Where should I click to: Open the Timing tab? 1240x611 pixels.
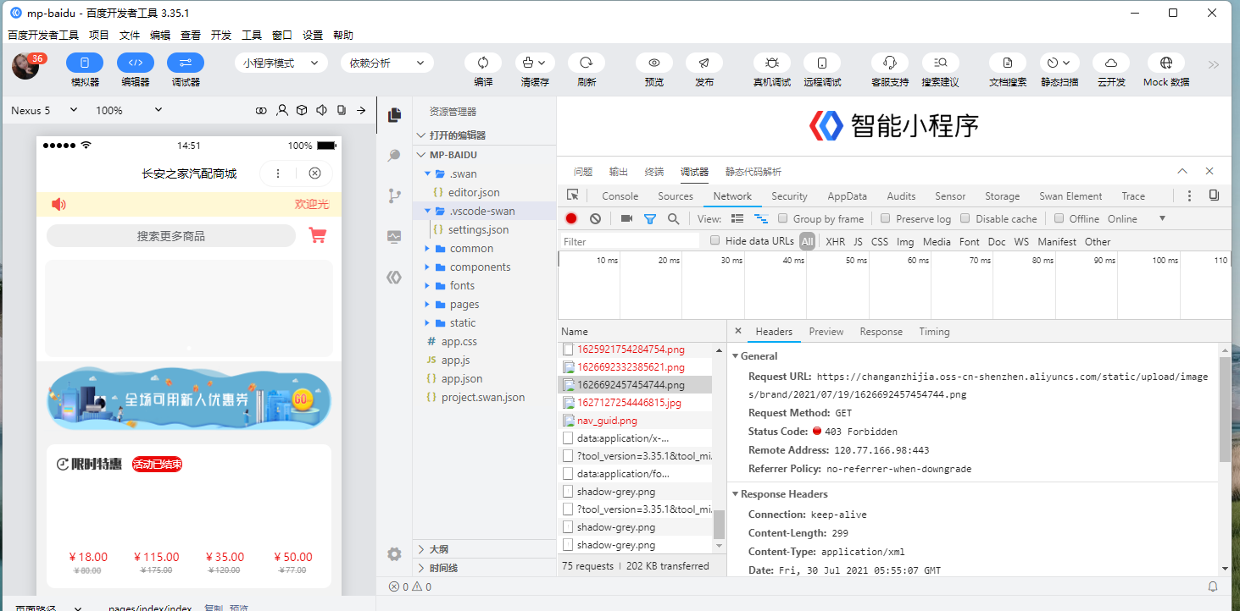(x=934, y=331)
